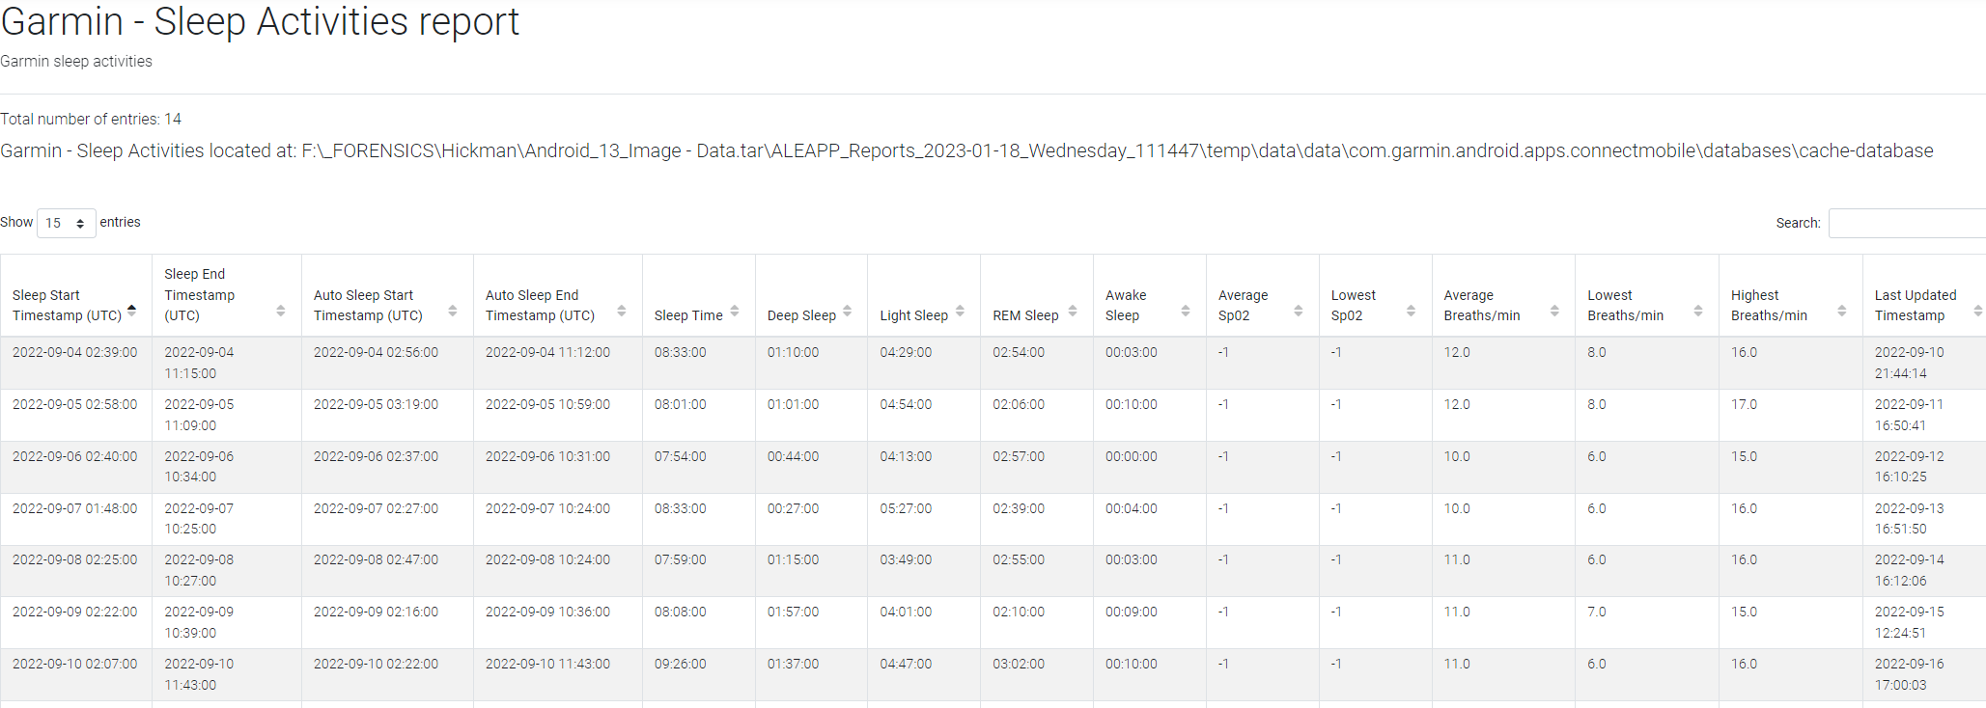
Task: Click sleep end 2022-09-06 10:34:00
Action: (199, 467)
